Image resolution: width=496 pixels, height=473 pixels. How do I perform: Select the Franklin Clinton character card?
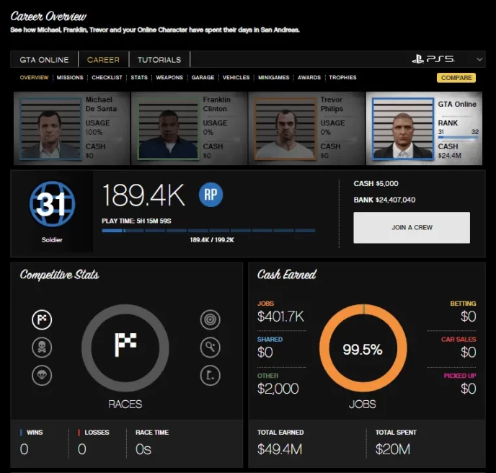[x=189, y=128]
